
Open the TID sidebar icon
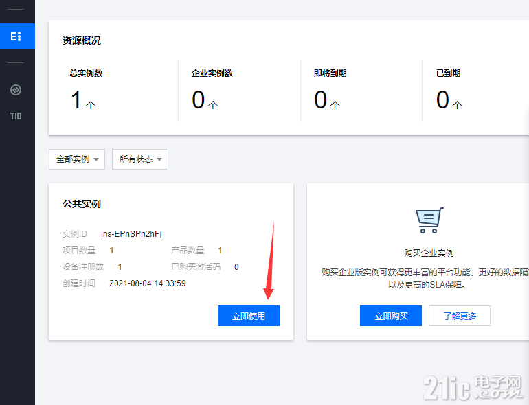click(16, 116)
